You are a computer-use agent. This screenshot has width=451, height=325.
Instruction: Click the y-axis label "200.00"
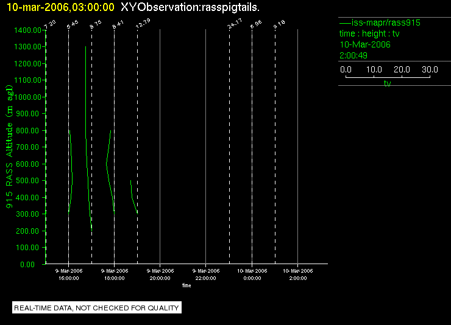27,231
